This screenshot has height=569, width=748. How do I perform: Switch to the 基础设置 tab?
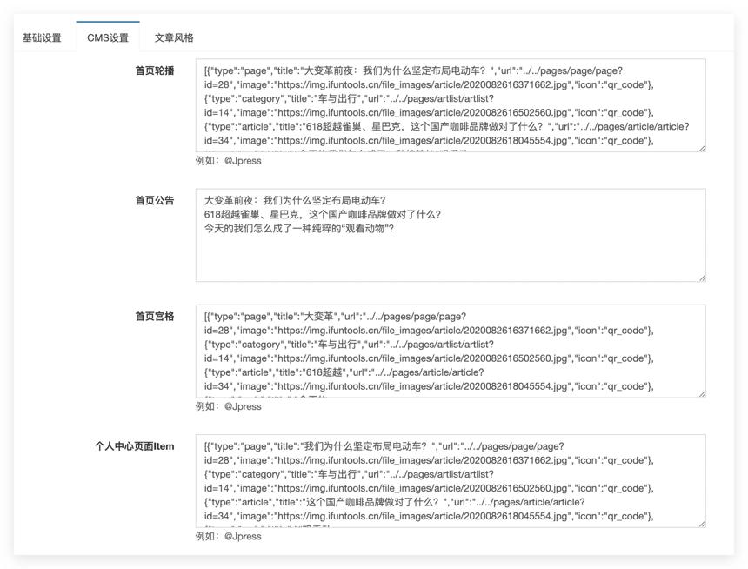point(42,37)
